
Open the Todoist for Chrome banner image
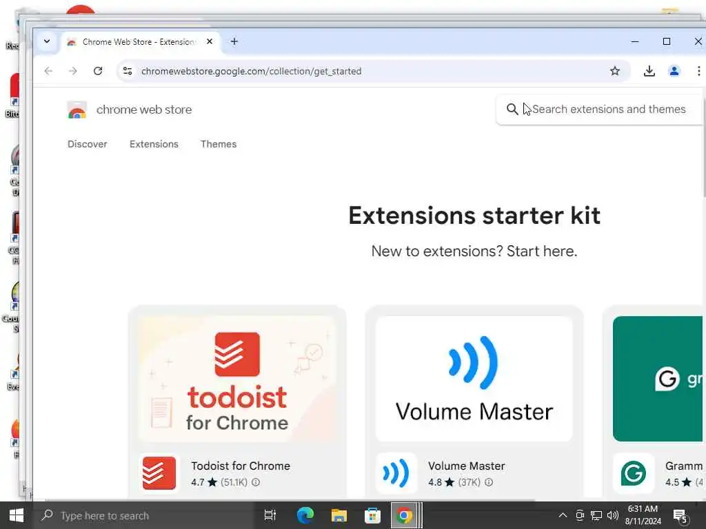[237, 379]
